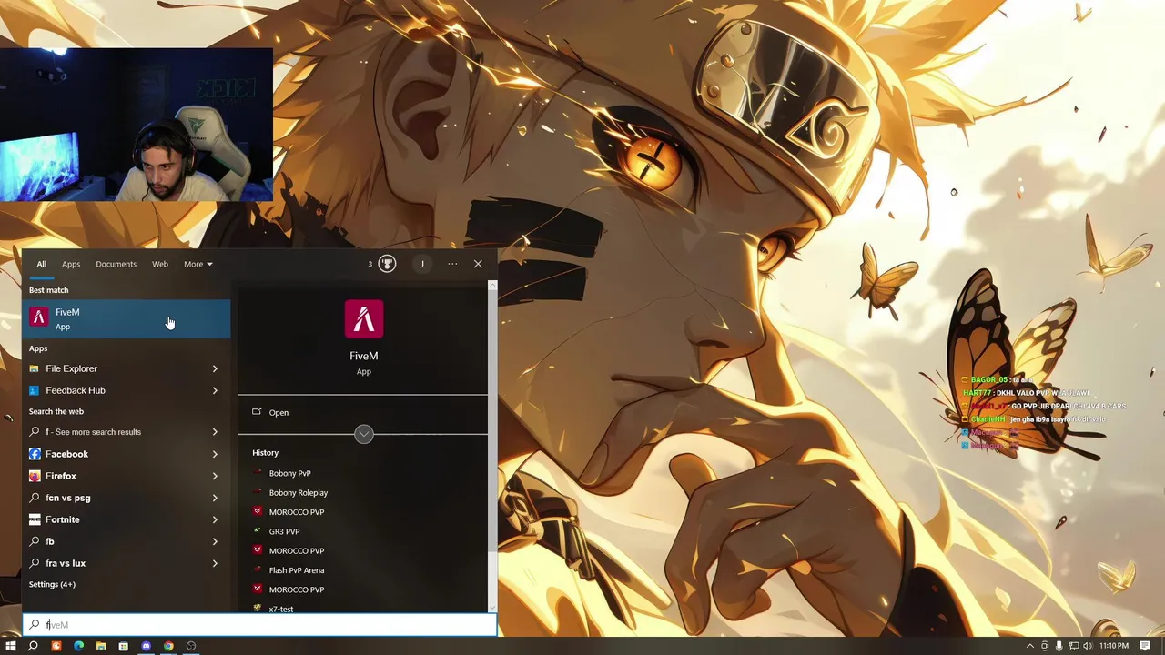Expand the 'f' web search arrow

215,432
